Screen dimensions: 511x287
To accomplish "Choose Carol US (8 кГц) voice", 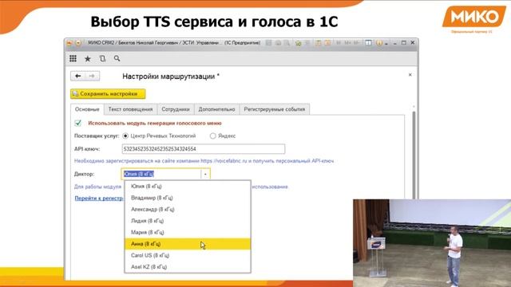I will pyautogui.click(x=188, y=255).
